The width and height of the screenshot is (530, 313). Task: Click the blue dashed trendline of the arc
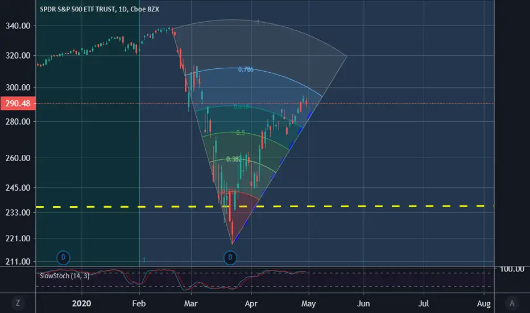tap(272, 178)
